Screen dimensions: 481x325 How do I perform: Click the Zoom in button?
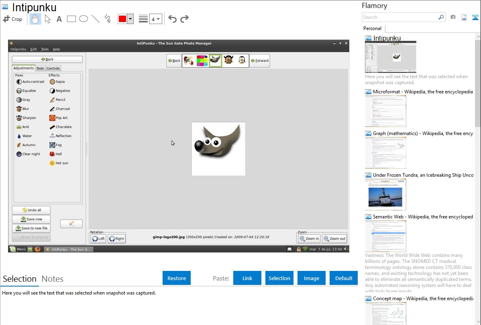[309, 238]
